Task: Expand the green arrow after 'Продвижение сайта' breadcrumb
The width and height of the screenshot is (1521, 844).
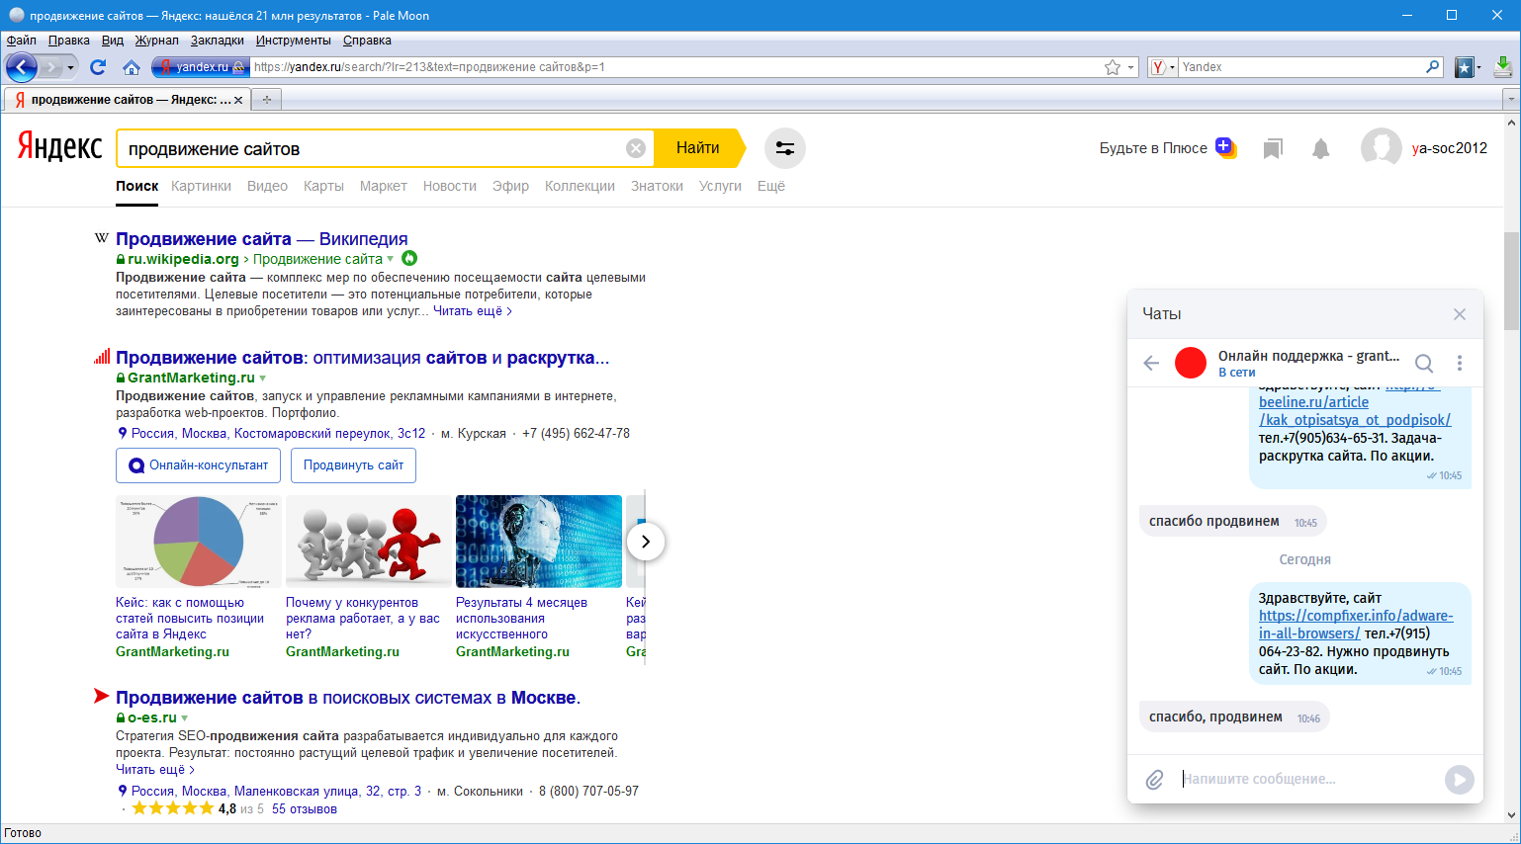Action: [x=391, y=259]
